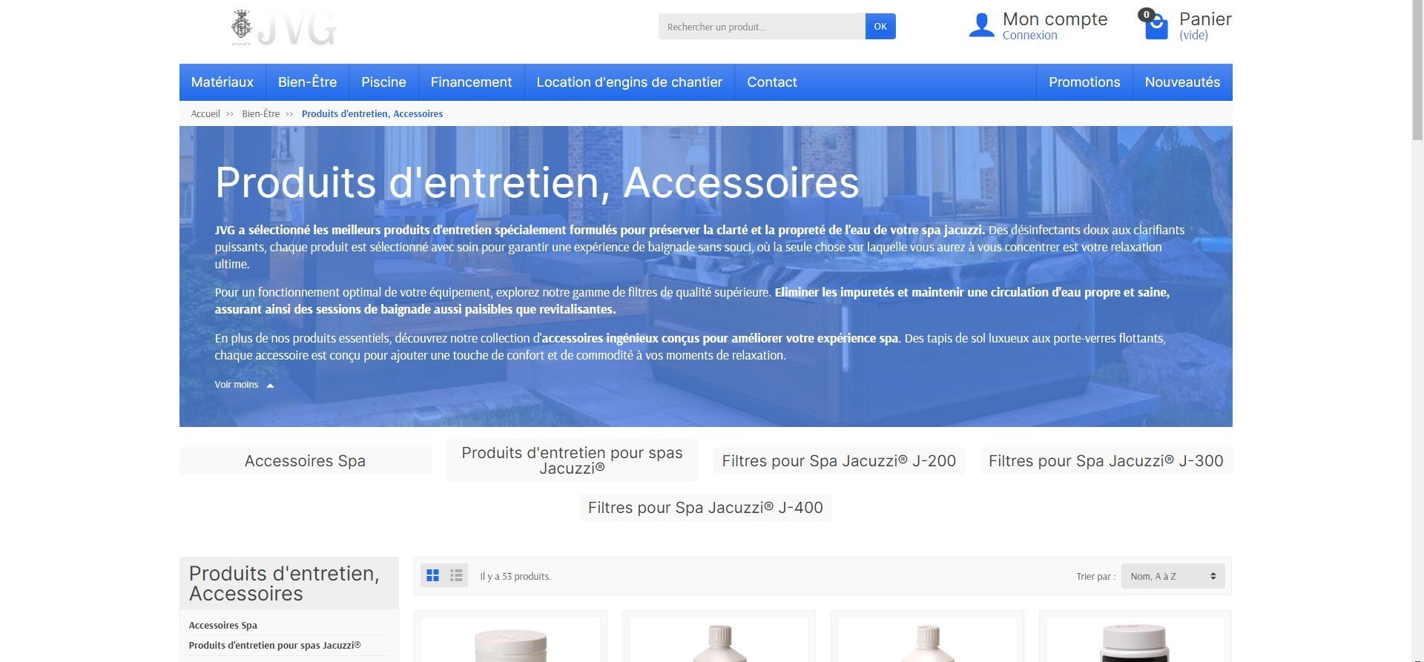Open Filtres pour Spa Jacuzzi J-300

click(1106, 461)
